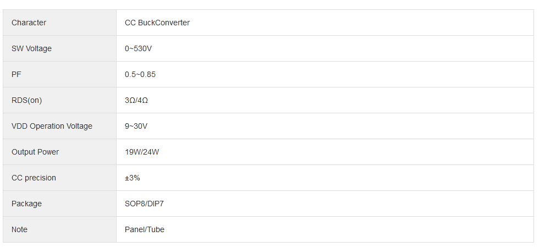Select the ±3% precision value
Image resolution: width=539 pixels, height=247 pixels.
click(x=133, y=178)
